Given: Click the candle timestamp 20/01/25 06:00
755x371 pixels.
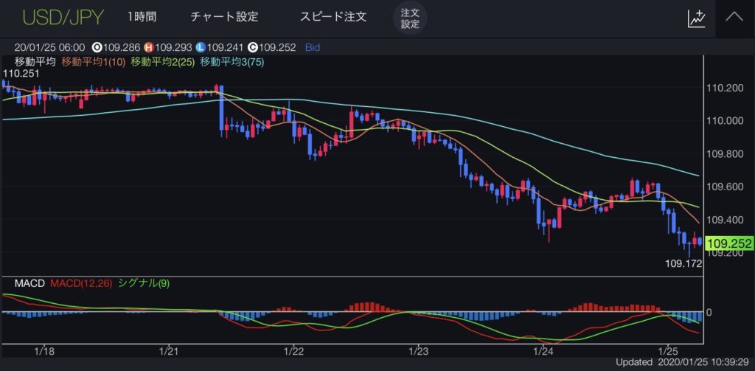Looking at the screenshot, I should 50,48.
